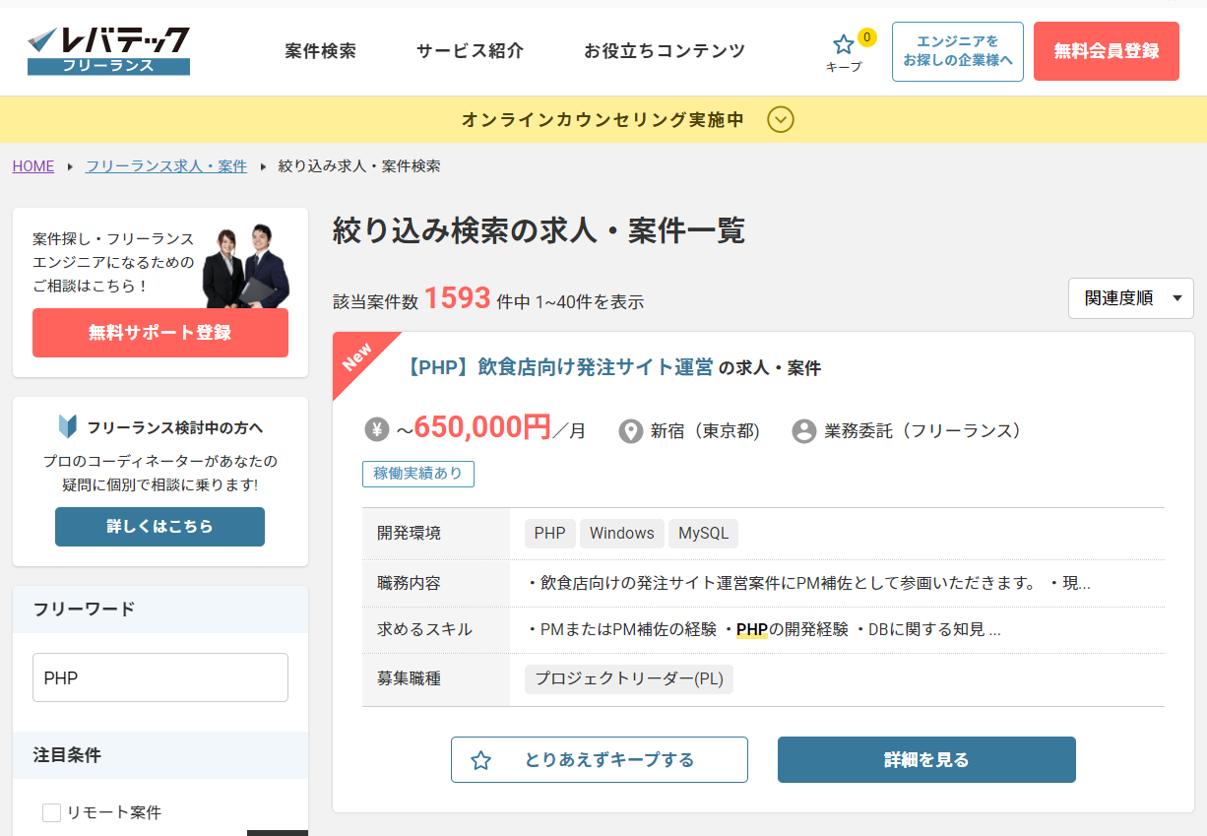Click the yen salary icon
Screen dimensions: 1207x836
tap(377, 430)
